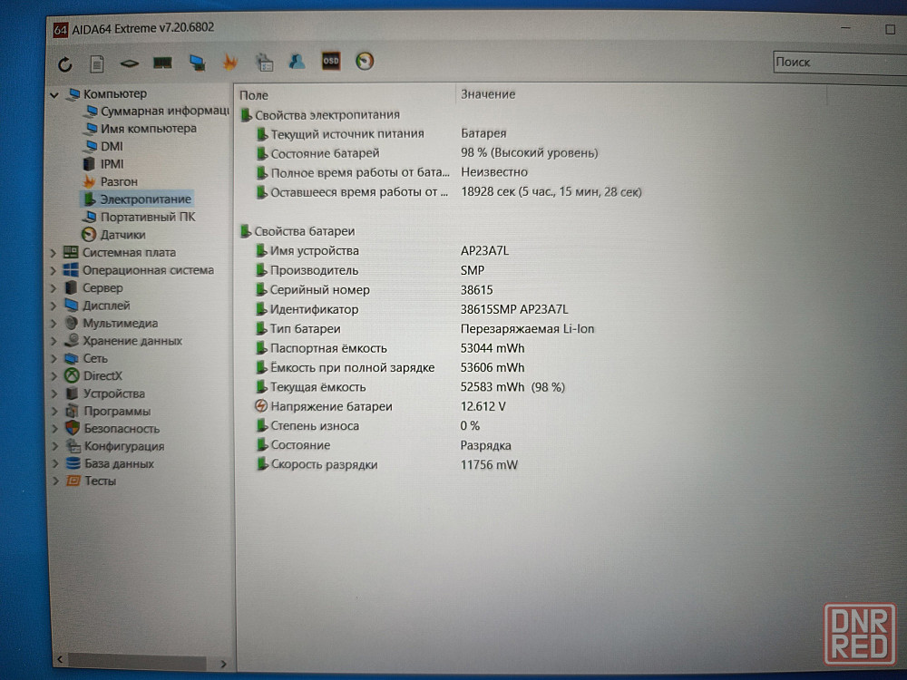907x680 pixels.
Task: Select the Безопасность tree item
Action: click(x=112, y=429)
